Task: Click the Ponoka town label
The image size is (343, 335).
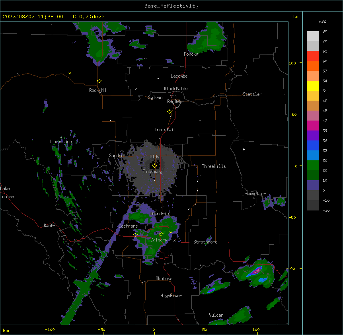Action: (191, 54)
